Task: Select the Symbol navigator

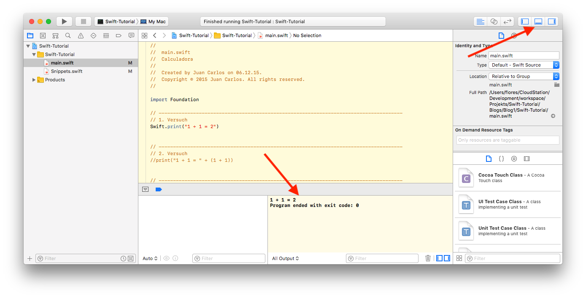Action: (x=55, y=35)
